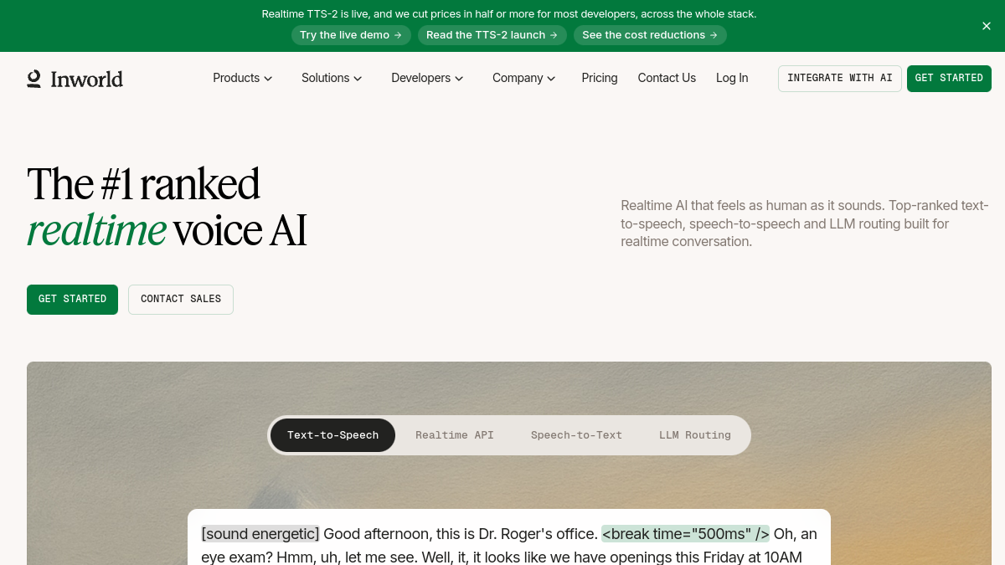
Task: Switch to the LLM Routing tab
Action: [x=695, y=435]
